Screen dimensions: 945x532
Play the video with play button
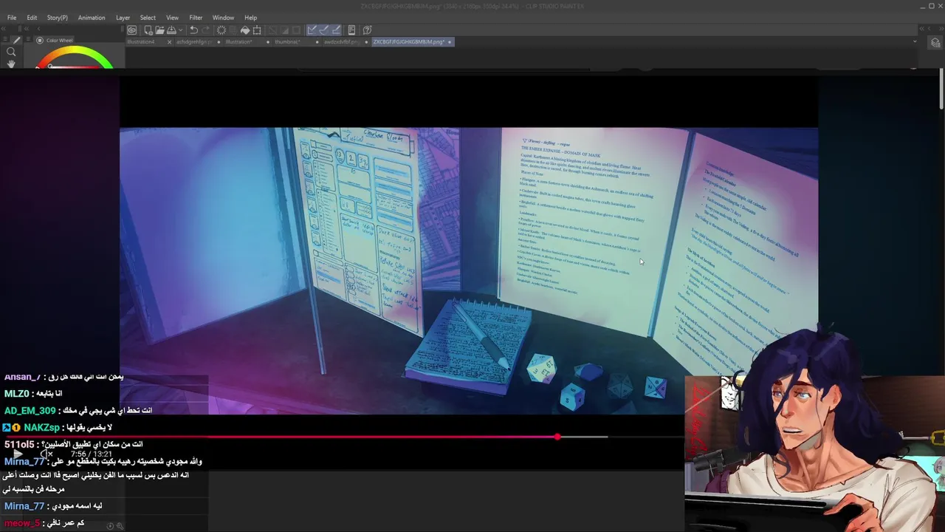pos(18,454)
